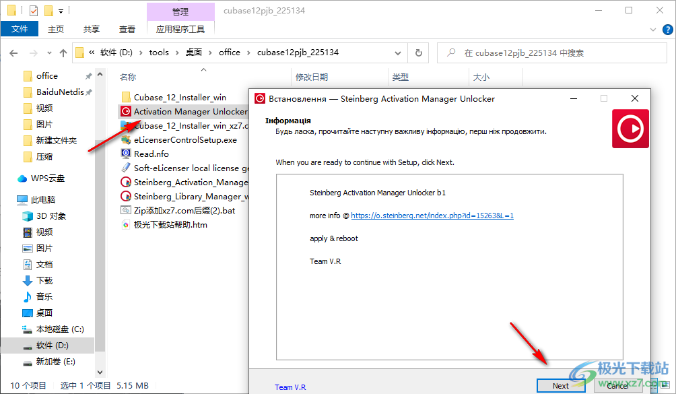Click the Explorer help question mark icon
Image resolution: width=676 pixels, height=394 pixels.
(667, 30)
